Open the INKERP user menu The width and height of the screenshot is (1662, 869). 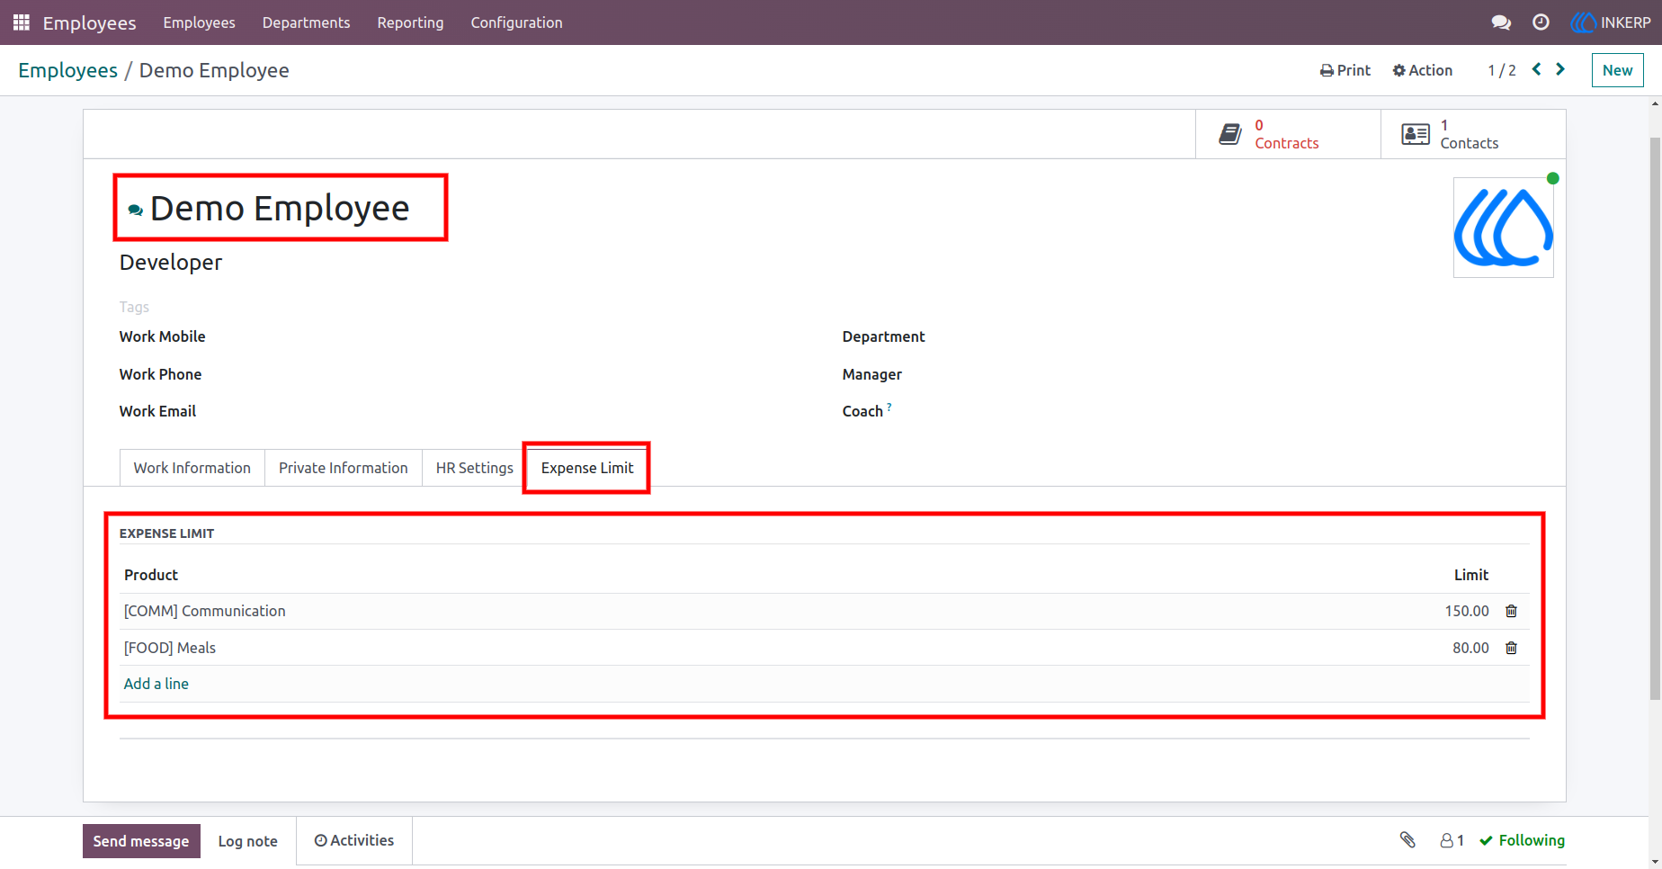tap(1611, 22)
